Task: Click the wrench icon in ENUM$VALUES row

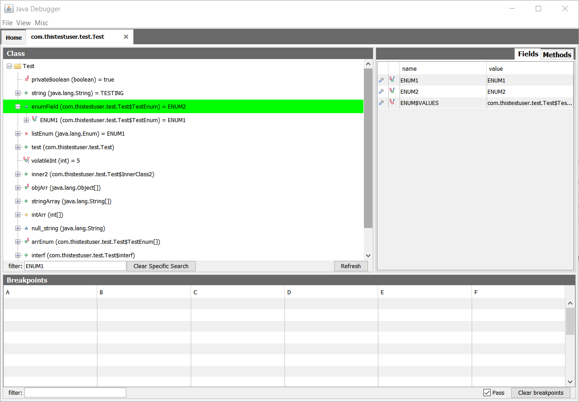Action: pyautogui.click(x=381, y=103)
